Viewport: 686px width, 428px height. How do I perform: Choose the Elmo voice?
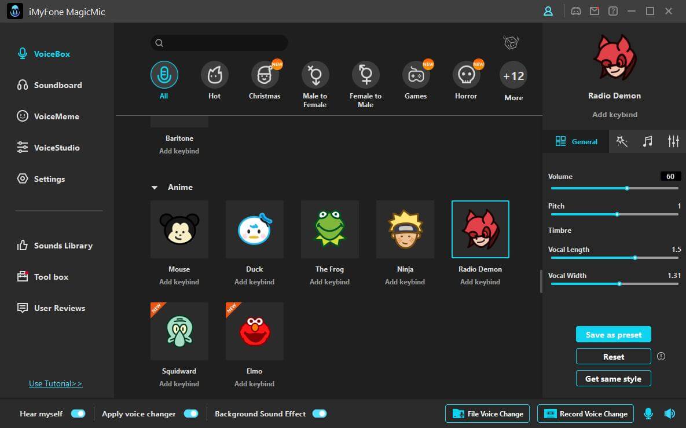click(255, 331)
